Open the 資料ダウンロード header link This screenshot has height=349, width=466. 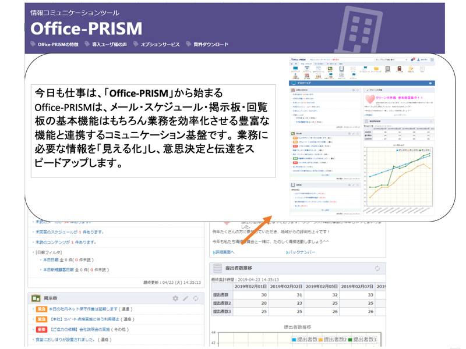click(211, 45)
